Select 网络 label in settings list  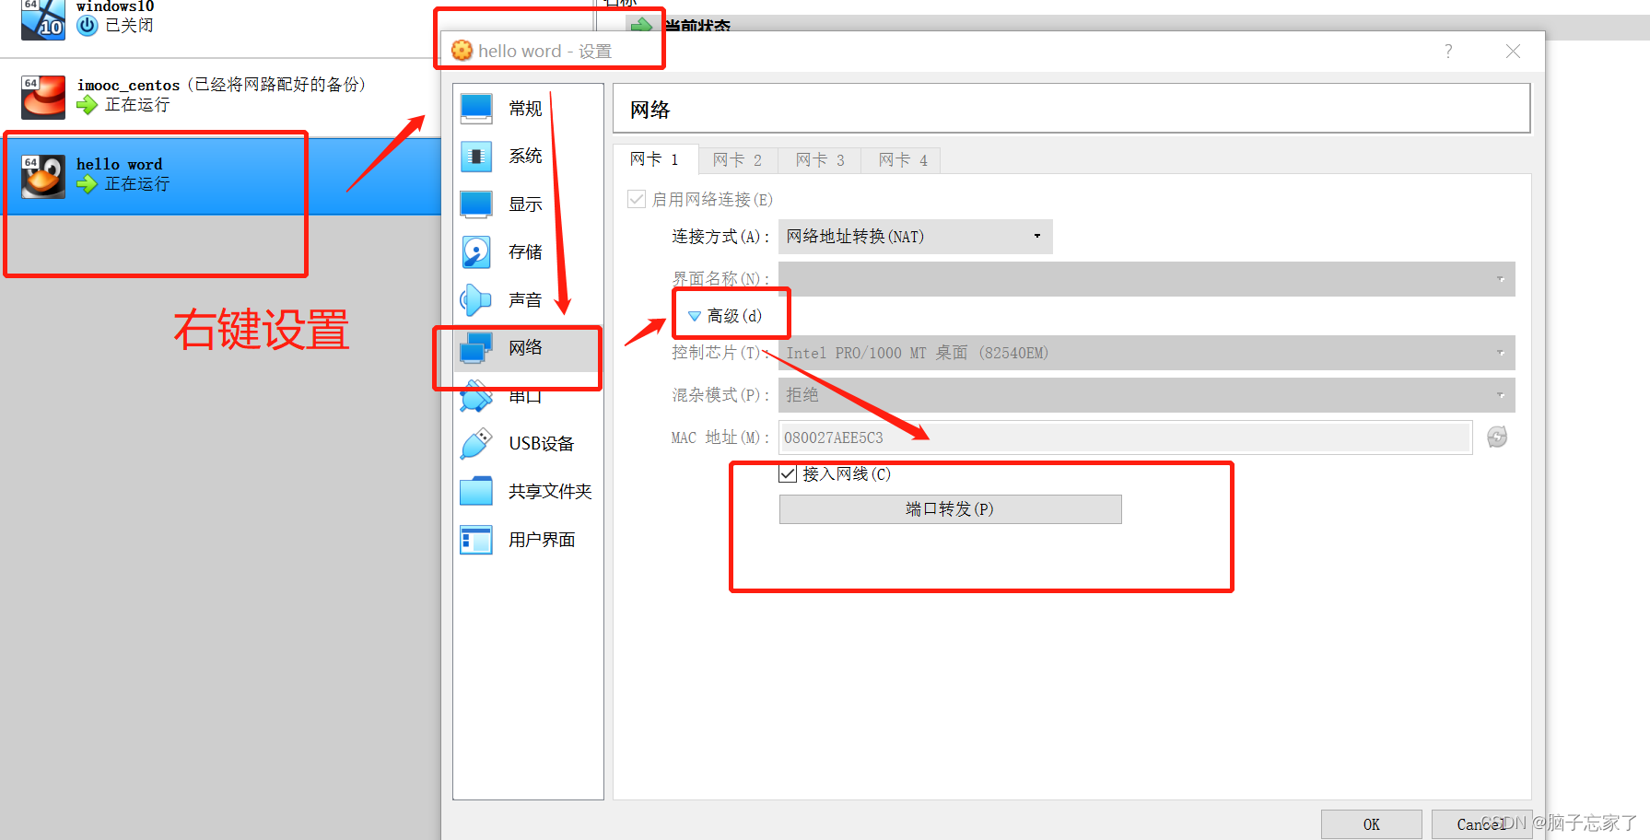pyautogui.click(x=525, y=348)
